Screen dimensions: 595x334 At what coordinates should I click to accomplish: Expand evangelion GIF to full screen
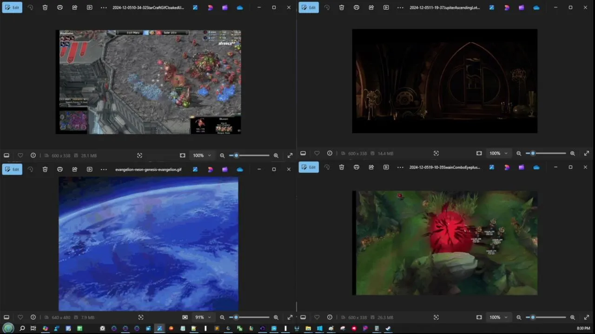[290, 317]
